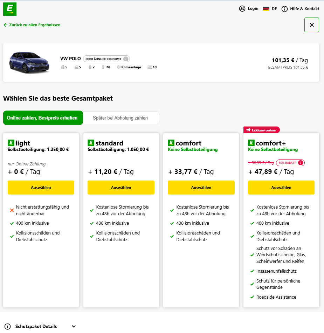This screenshot has width=324, height=333.
Task: Click the VW POLO title text
Action: (70, 59)
